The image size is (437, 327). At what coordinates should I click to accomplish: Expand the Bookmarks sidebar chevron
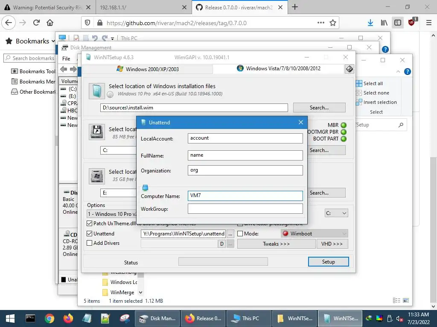[x=53, y=41]
